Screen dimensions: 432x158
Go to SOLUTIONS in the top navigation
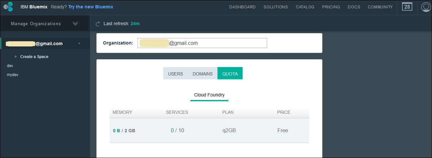tap(276, 7)
